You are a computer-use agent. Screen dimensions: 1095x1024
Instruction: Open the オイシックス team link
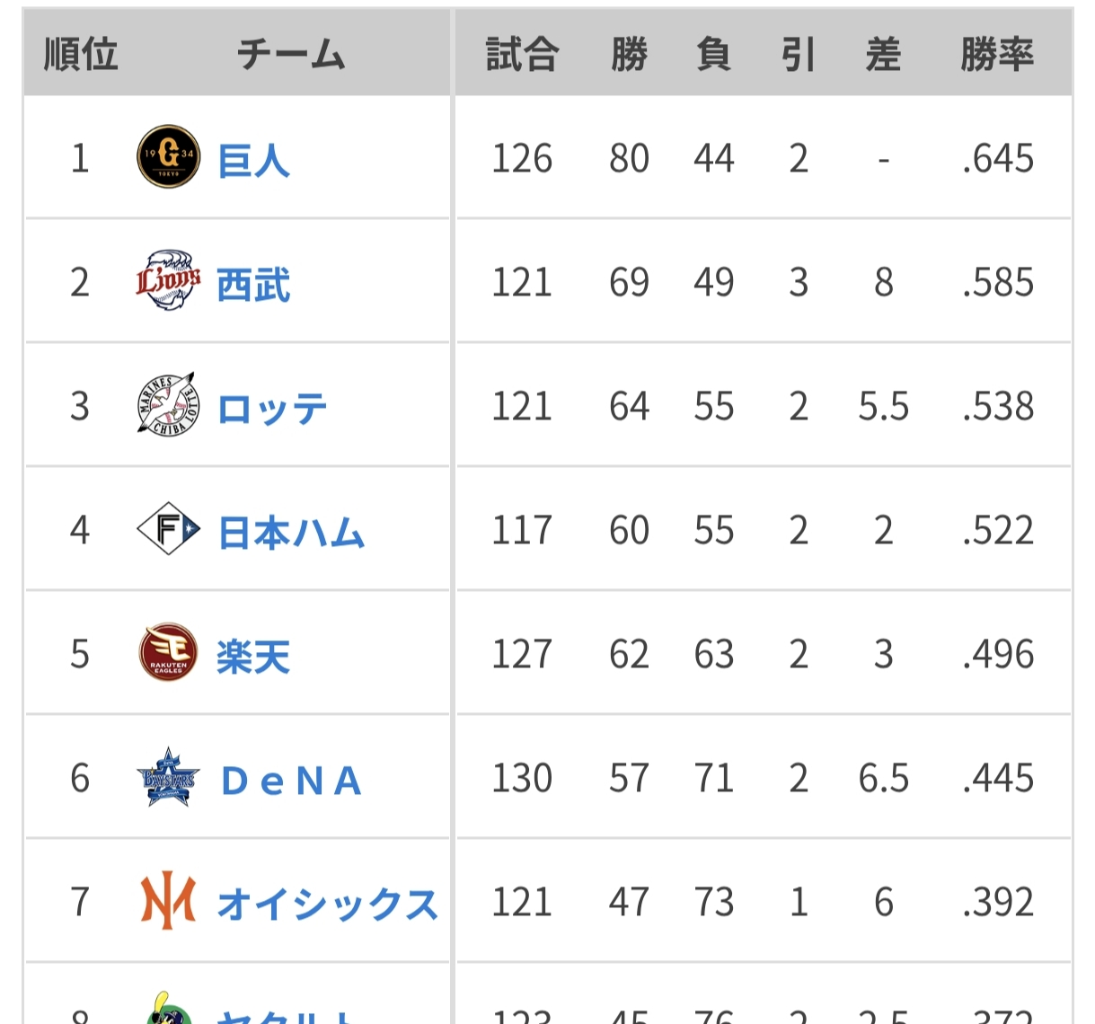pos(327,905)
